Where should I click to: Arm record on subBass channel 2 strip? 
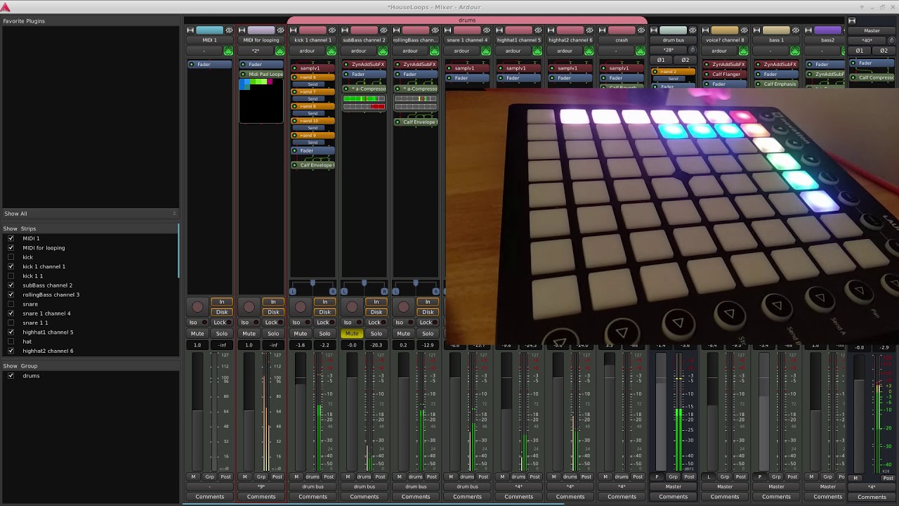click(x=352, y=307)
